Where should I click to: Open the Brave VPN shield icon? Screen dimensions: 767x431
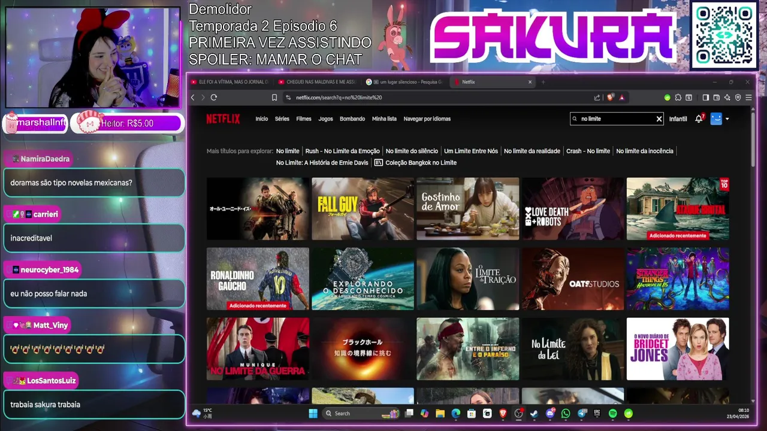coord(738,98)
